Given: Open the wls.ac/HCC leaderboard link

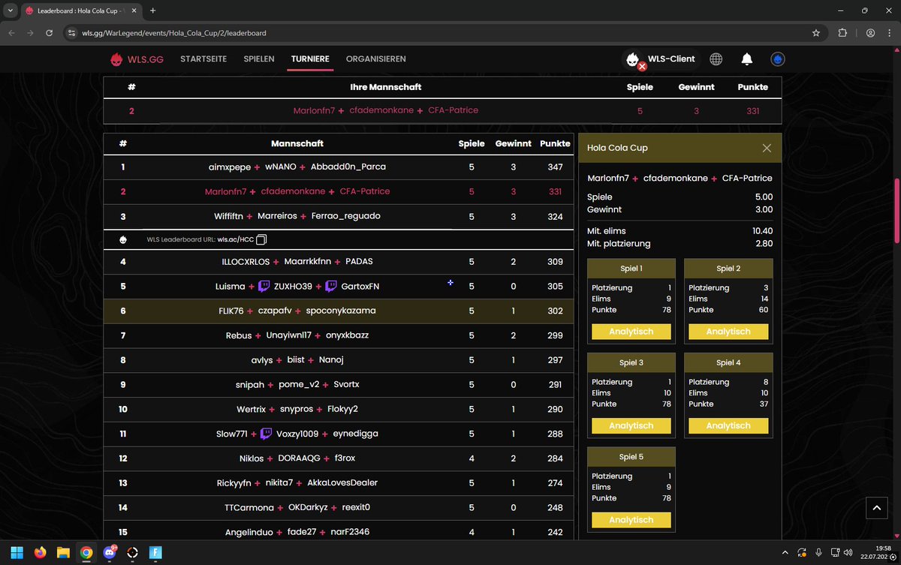Looking at the screenshot, I should (235, 240).
